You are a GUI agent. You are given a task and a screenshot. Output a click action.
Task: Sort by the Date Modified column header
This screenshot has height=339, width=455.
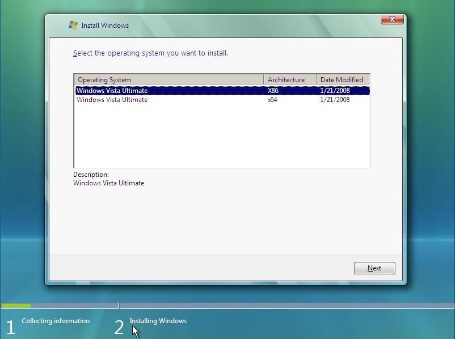click(343, 79)
